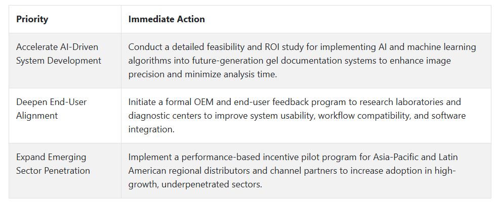Click the word 'Alignment' in second row
Viewport: 497px width, 202px height.
[x=37, y=116]
